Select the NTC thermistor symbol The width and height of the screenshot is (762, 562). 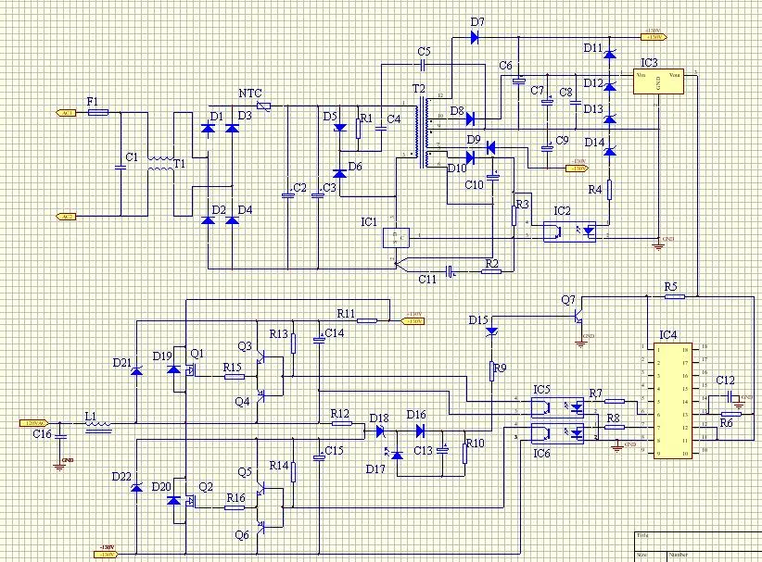(263, 108)
